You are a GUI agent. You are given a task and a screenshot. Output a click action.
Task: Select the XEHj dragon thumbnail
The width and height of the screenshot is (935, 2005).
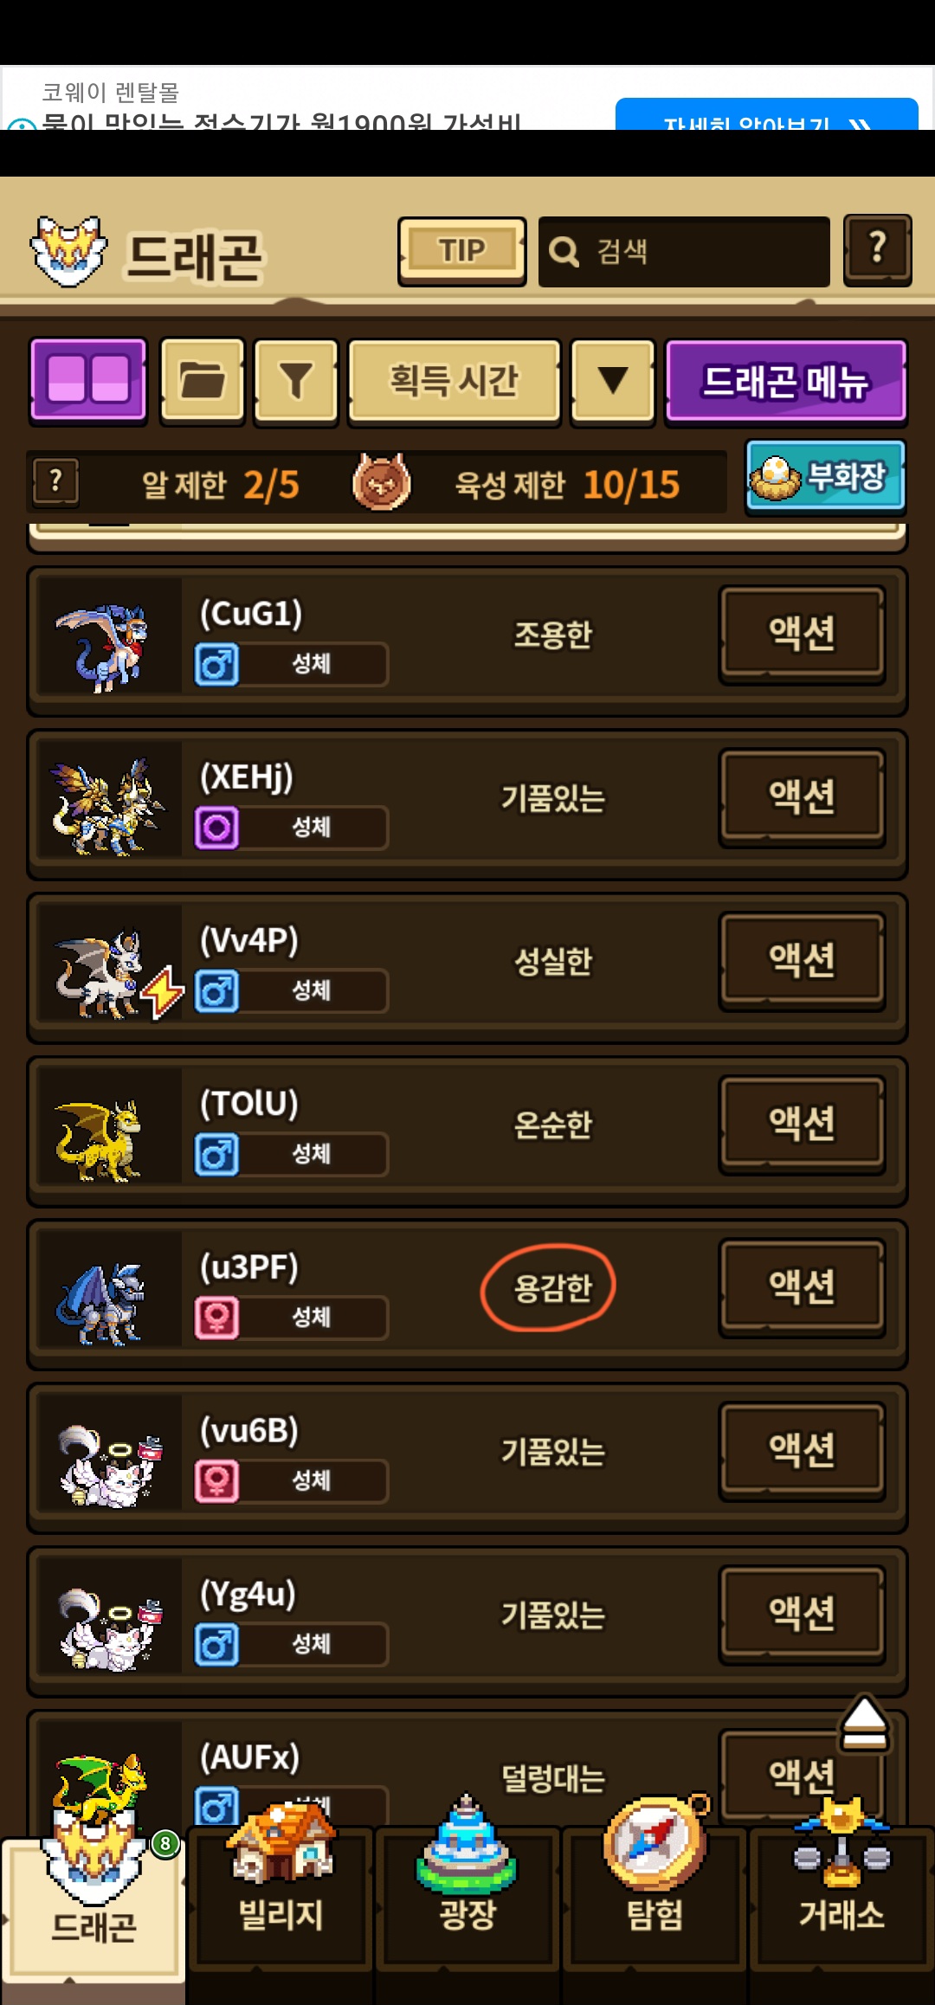109,805
